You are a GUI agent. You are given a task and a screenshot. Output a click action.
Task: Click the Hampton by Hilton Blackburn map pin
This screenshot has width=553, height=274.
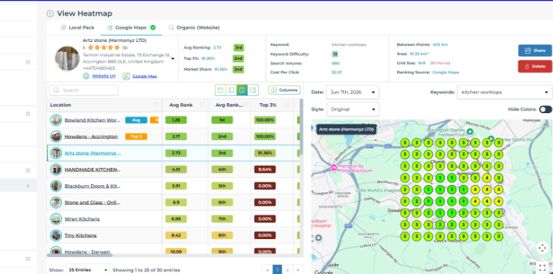333,168
